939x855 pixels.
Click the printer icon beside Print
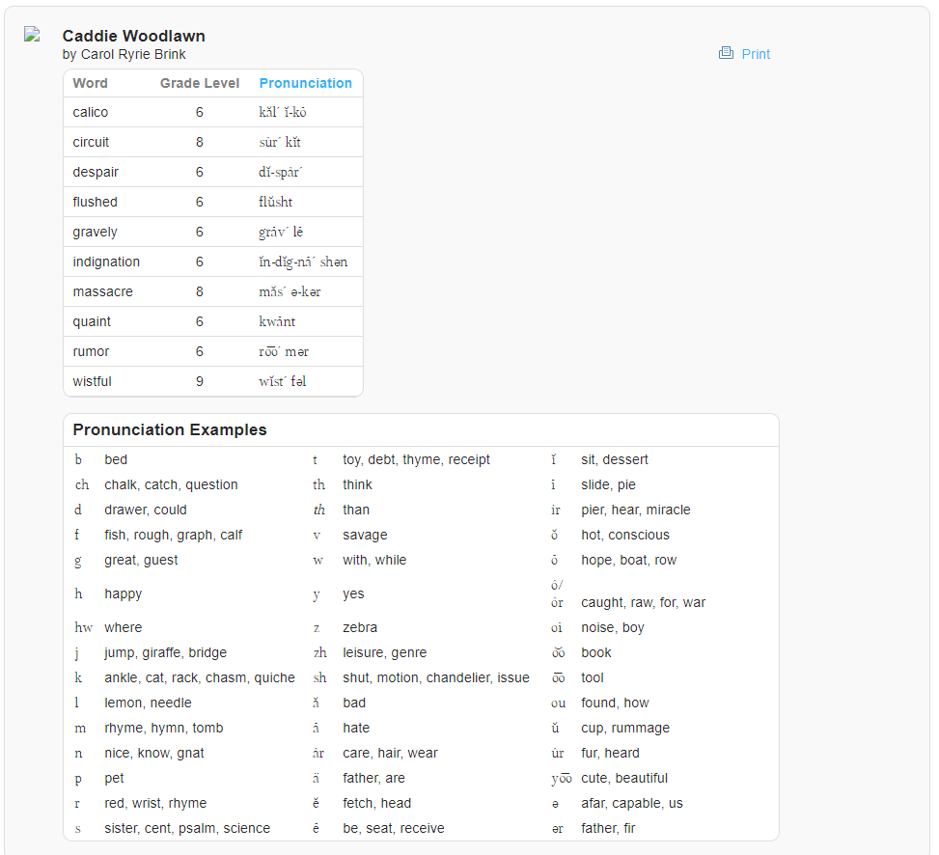tap(726, 53)
